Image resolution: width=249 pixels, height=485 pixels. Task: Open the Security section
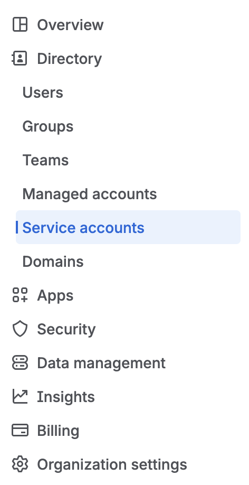(x=66, y=330)
